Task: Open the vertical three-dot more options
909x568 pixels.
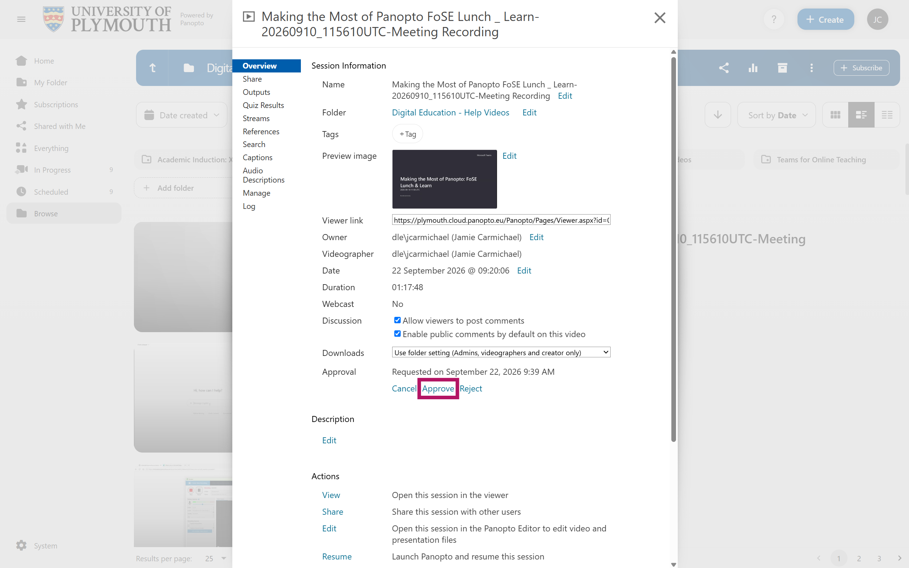Action: click(811, 68)
